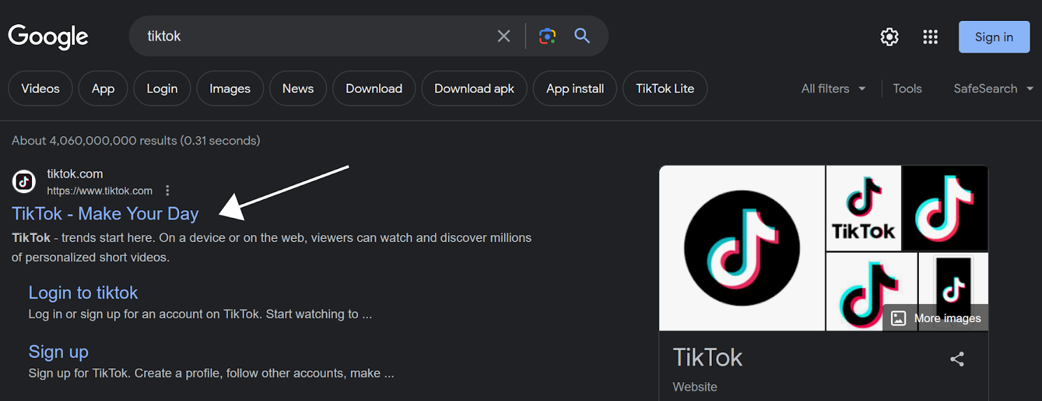
Task: Click the TikTok knowledge panel title
Action: 707,357
